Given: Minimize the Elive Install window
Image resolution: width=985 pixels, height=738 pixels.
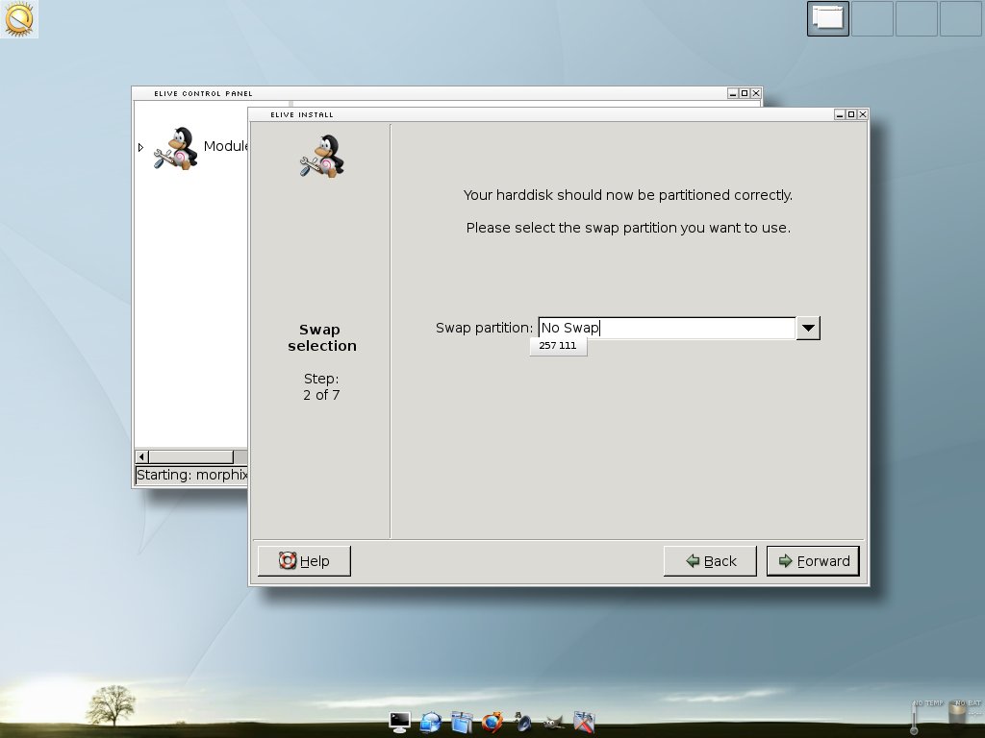Looking at the screenshot, I should point(840,114).
